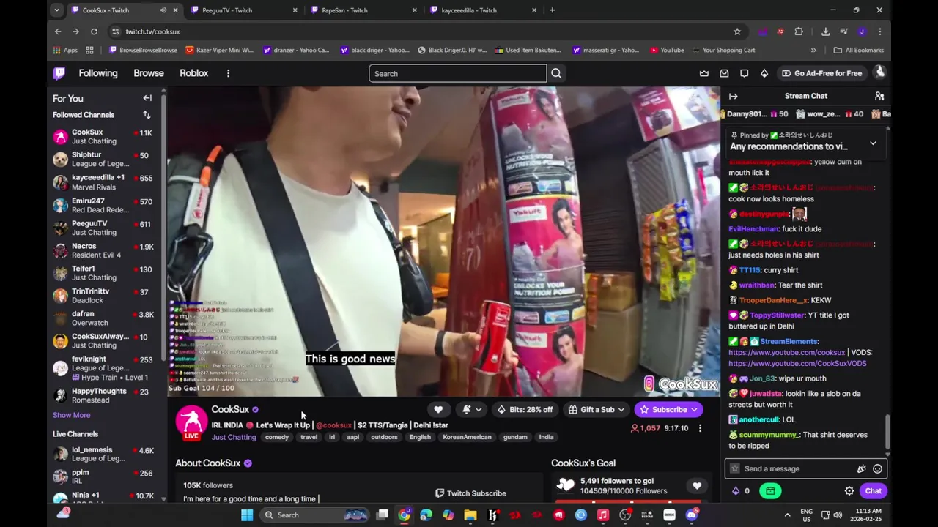Image resolution: width=938 pixels, height=527 pixels.
Task: Click Show More followed channels
Action: coord(71,415)
